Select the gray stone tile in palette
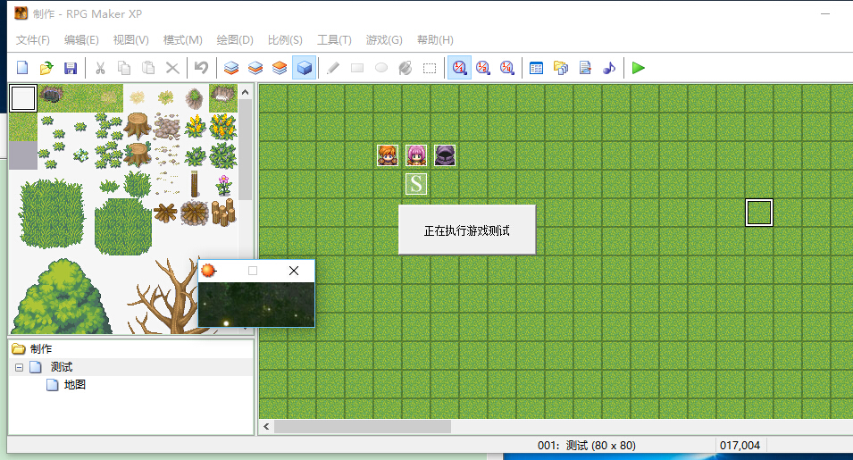The image size is (853, 460). [x=23, y=155]
